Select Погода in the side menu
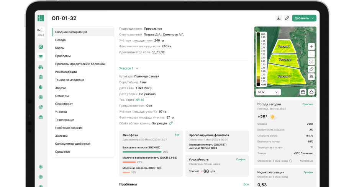 click(x=60, y=40)
